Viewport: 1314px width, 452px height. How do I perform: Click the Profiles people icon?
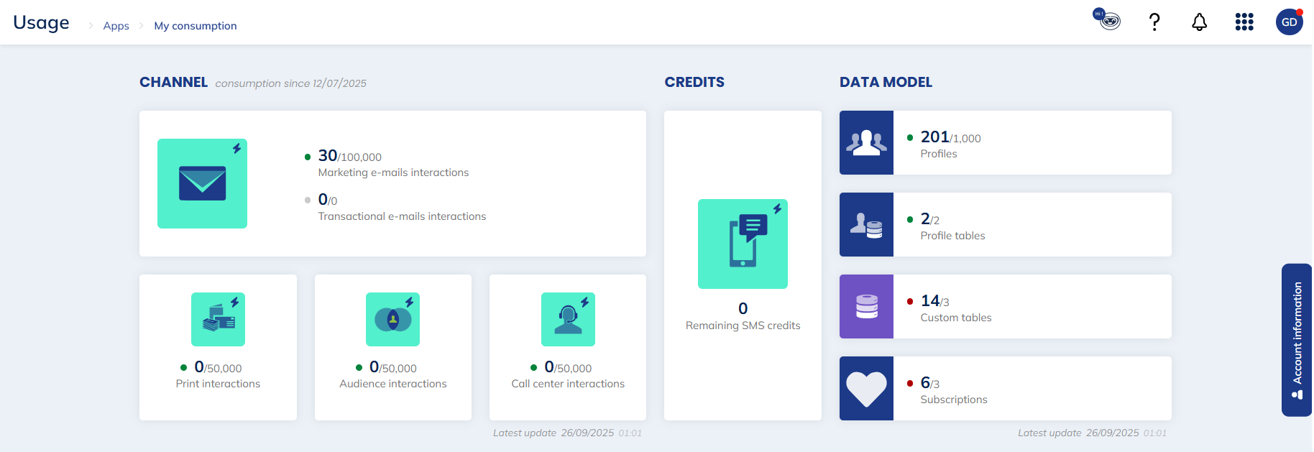(866, 142)
